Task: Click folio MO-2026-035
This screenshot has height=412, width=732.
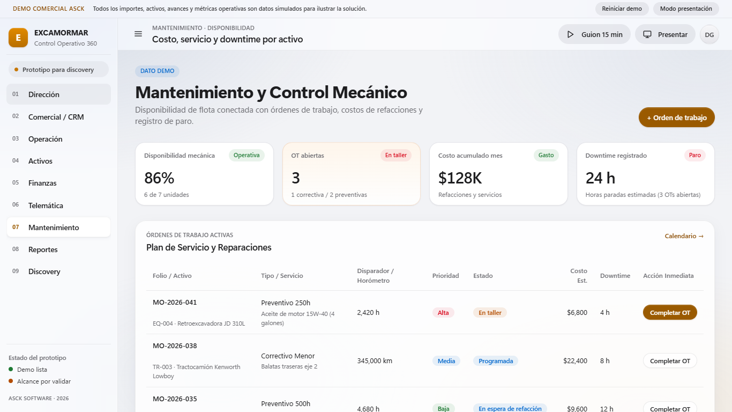Action: [x=175, y=399]
